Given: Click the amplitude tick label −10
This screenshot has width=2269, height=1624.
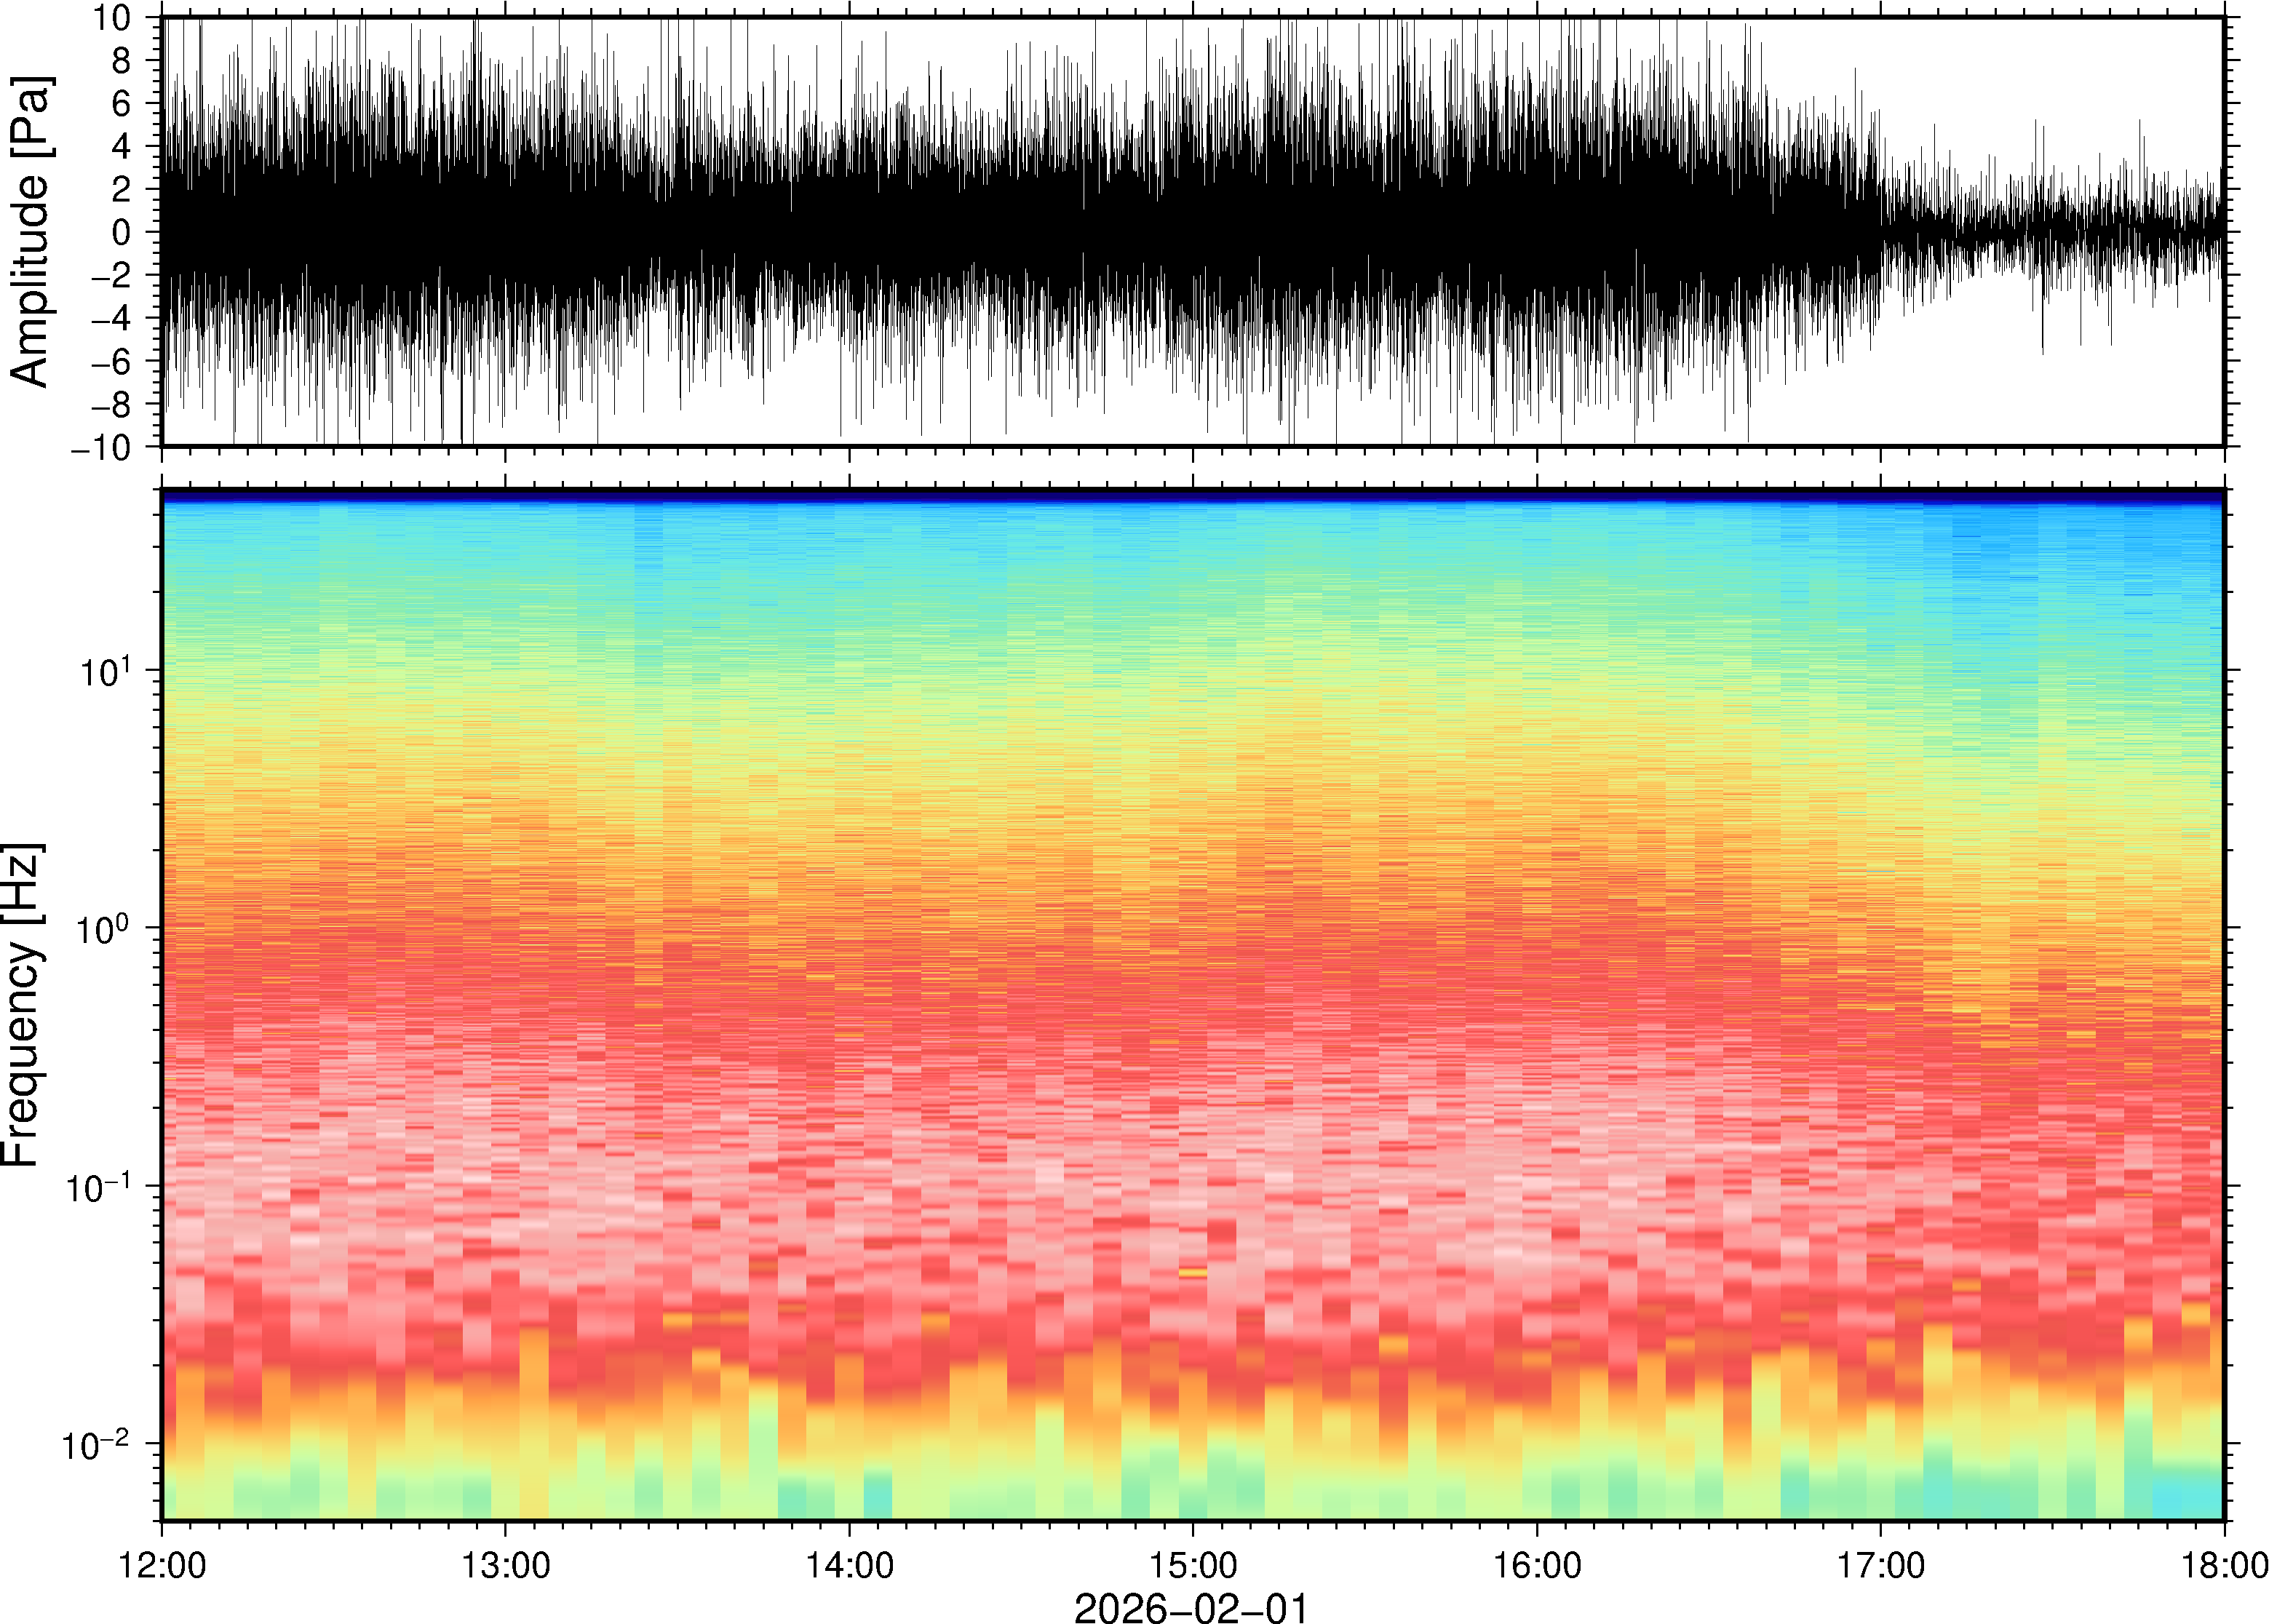Looking at the screenshot, I should coord(100,448).
